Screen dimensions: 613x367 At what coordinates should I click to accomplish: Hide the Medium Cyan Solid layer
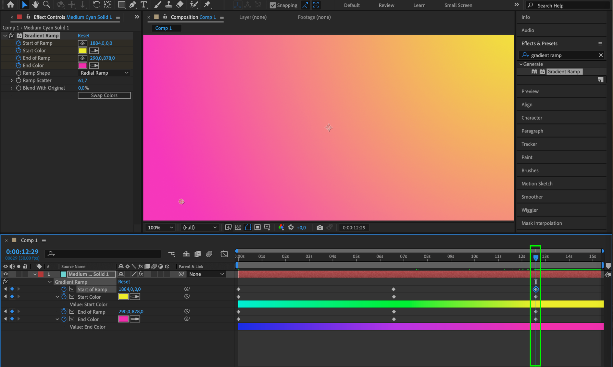tap(6, 274)
